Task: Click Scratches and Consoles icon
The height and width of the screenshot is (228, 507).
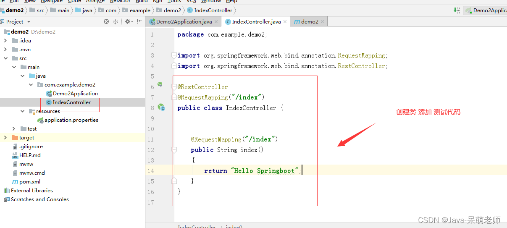Action: click(x=6, y=199)
